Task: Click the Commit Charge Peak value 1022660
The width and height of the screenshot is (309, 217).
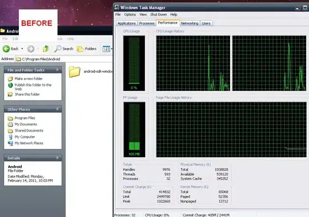Action: (x=164, y=201)
